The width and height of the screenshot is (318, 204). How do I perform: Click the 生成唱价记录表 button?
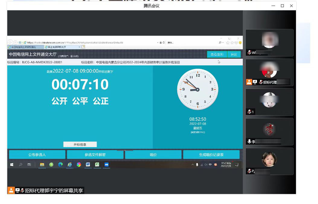click(x=211, y=155)
